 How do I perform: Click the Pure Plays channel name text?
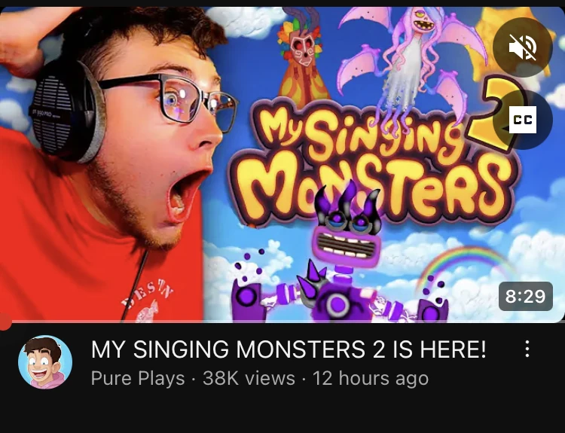coord(138,378)
